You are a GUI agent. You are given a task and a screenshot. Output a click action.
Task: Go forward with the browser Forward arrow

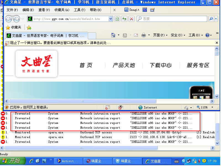[17, 19]
